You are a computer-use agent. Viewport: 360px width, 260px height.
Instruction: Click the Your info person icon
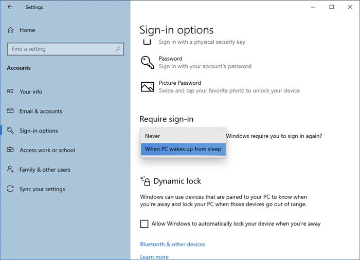(x=11, y=91)
